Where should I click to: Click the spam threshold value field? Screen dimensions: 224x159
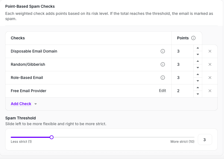[205, 140]
